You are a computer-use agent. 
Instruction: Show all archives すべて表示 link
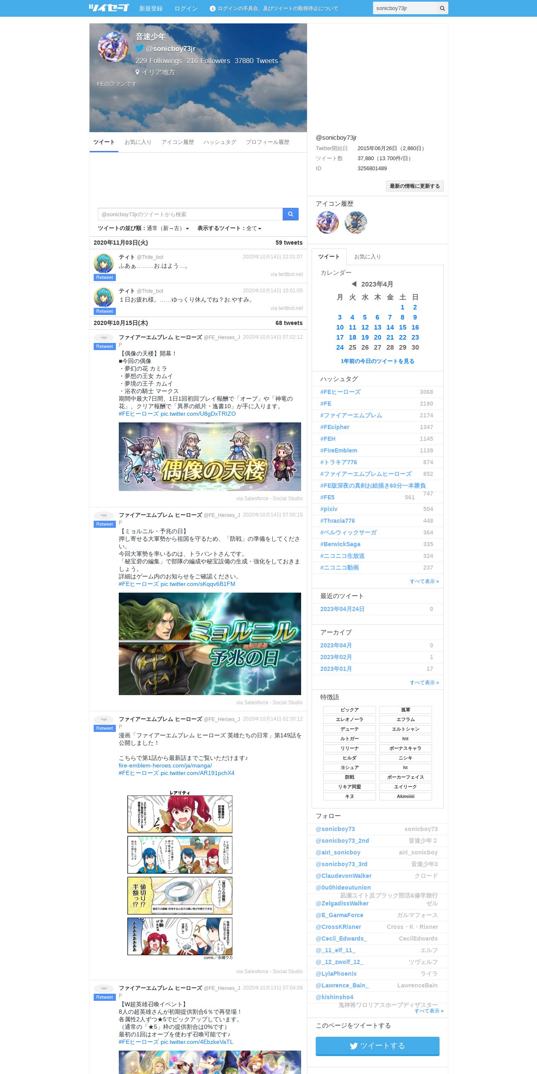[424, 683]
